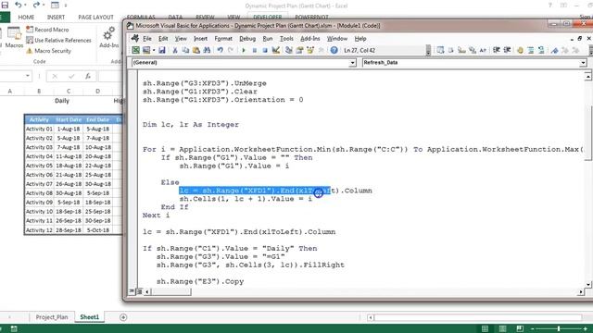The height and width of the screenshot is (333, 593).
Task: Click the Complete Word icon
Action: pyautogui.click(x=483, y=50)
